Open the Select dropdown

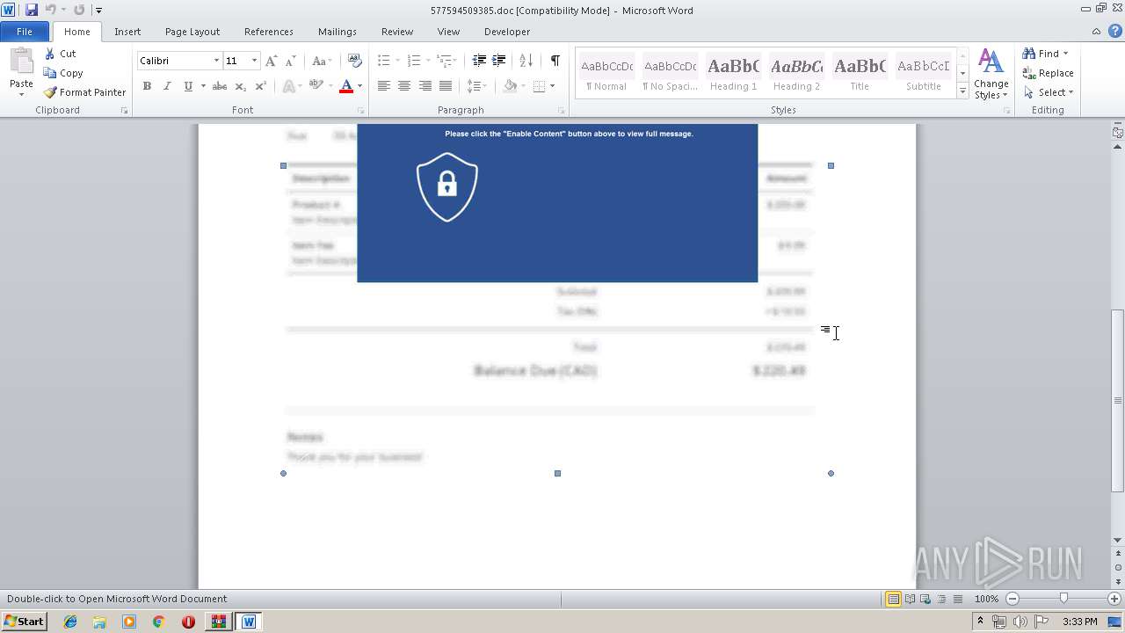pos(1049,92)
